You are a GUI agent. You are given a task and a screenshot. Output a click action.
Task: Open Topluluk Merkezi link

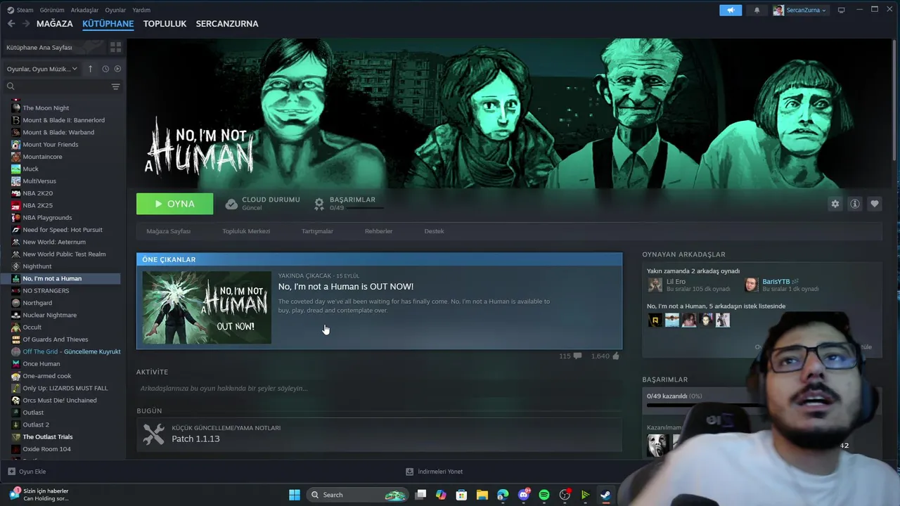(246, 231)
